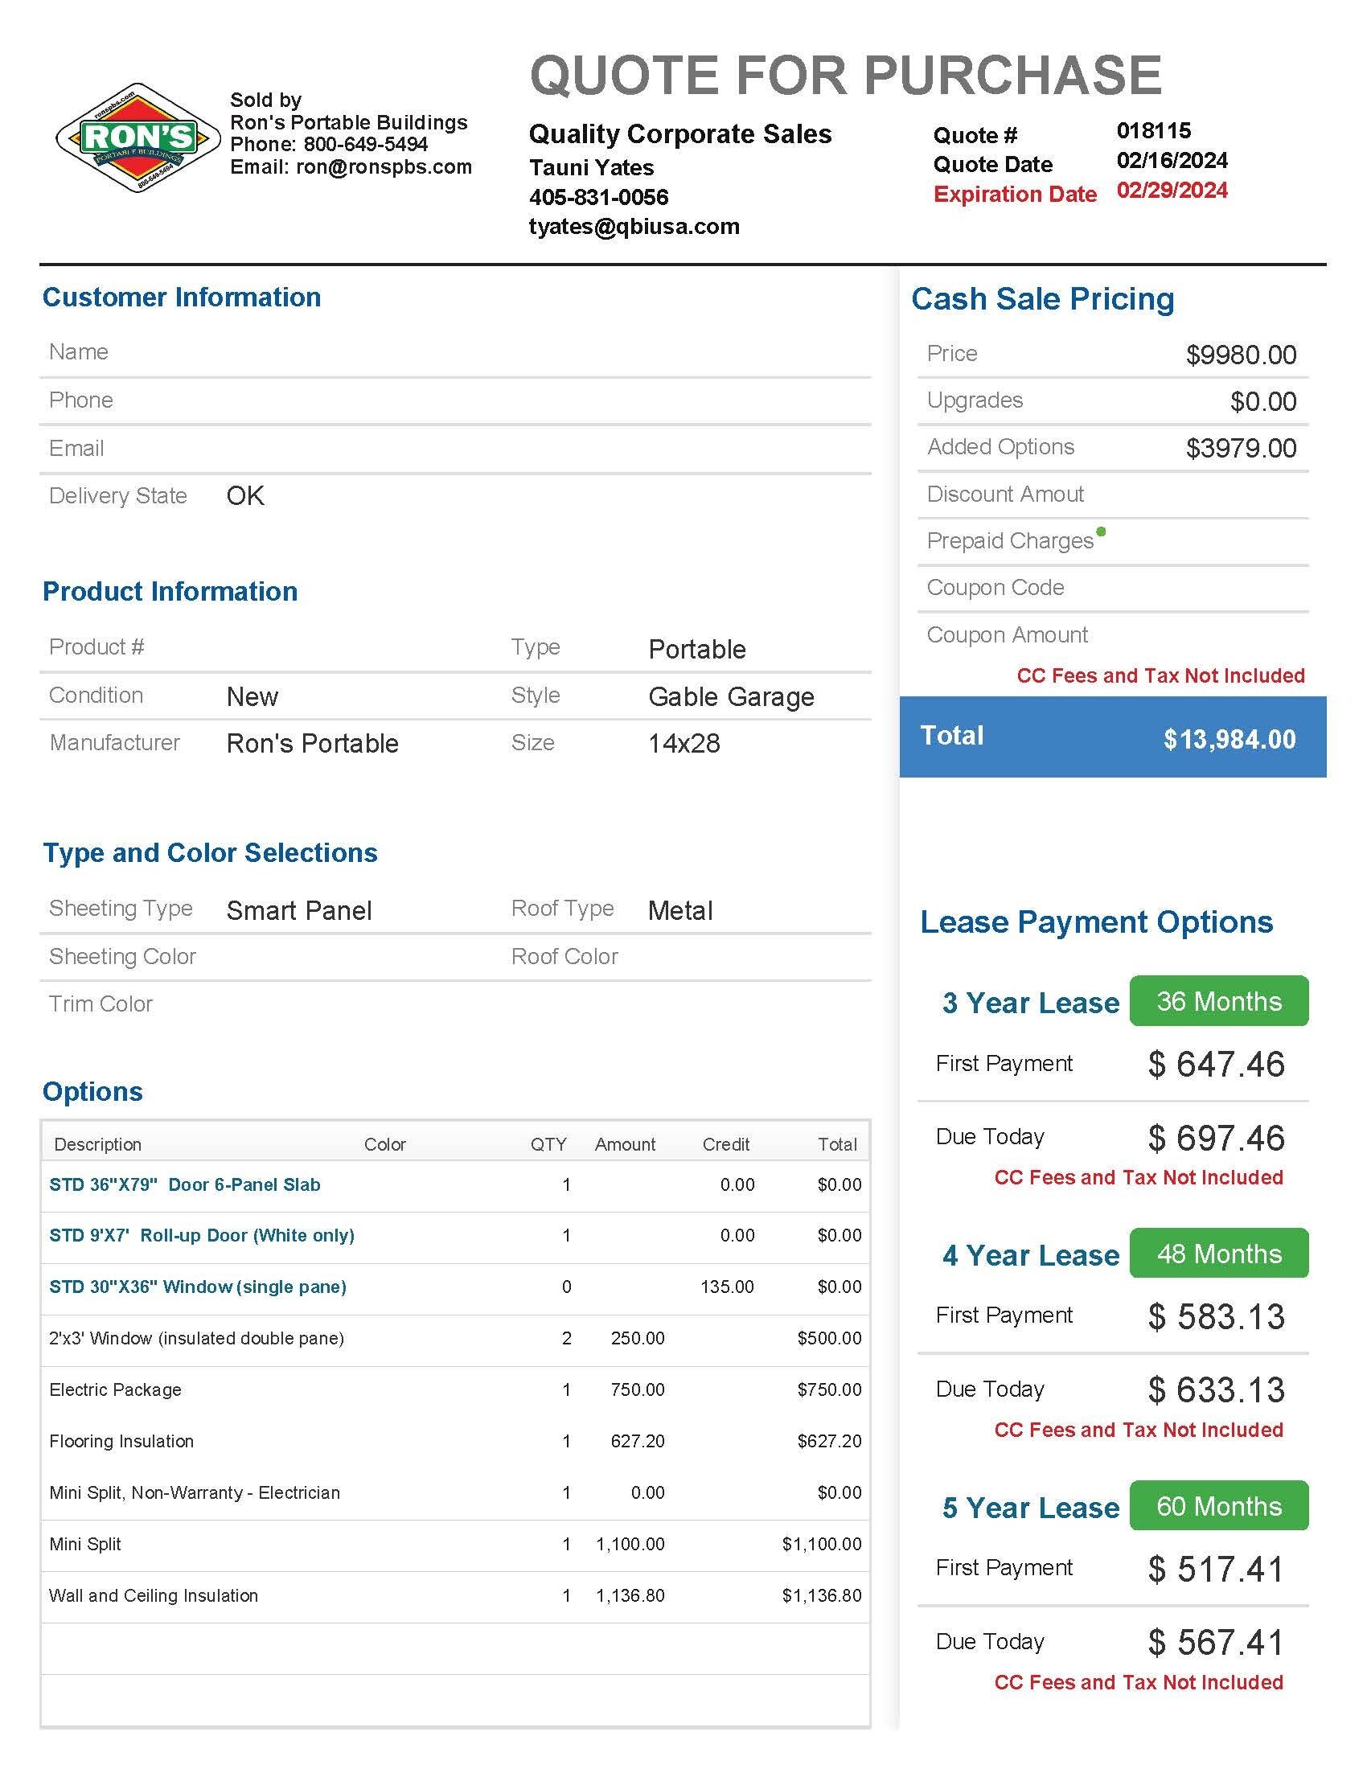Image resolution: width=1367 pixels, height=1769 pixels.
Task: Click the Flooring Insulation option row
Action: pyautogui.click(x=455, y=1442)
